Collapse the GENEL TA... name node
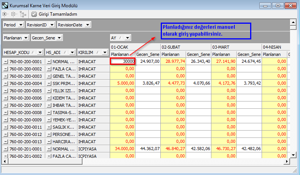300x175 pixels. pyautogui.click(x=49, y=76)
